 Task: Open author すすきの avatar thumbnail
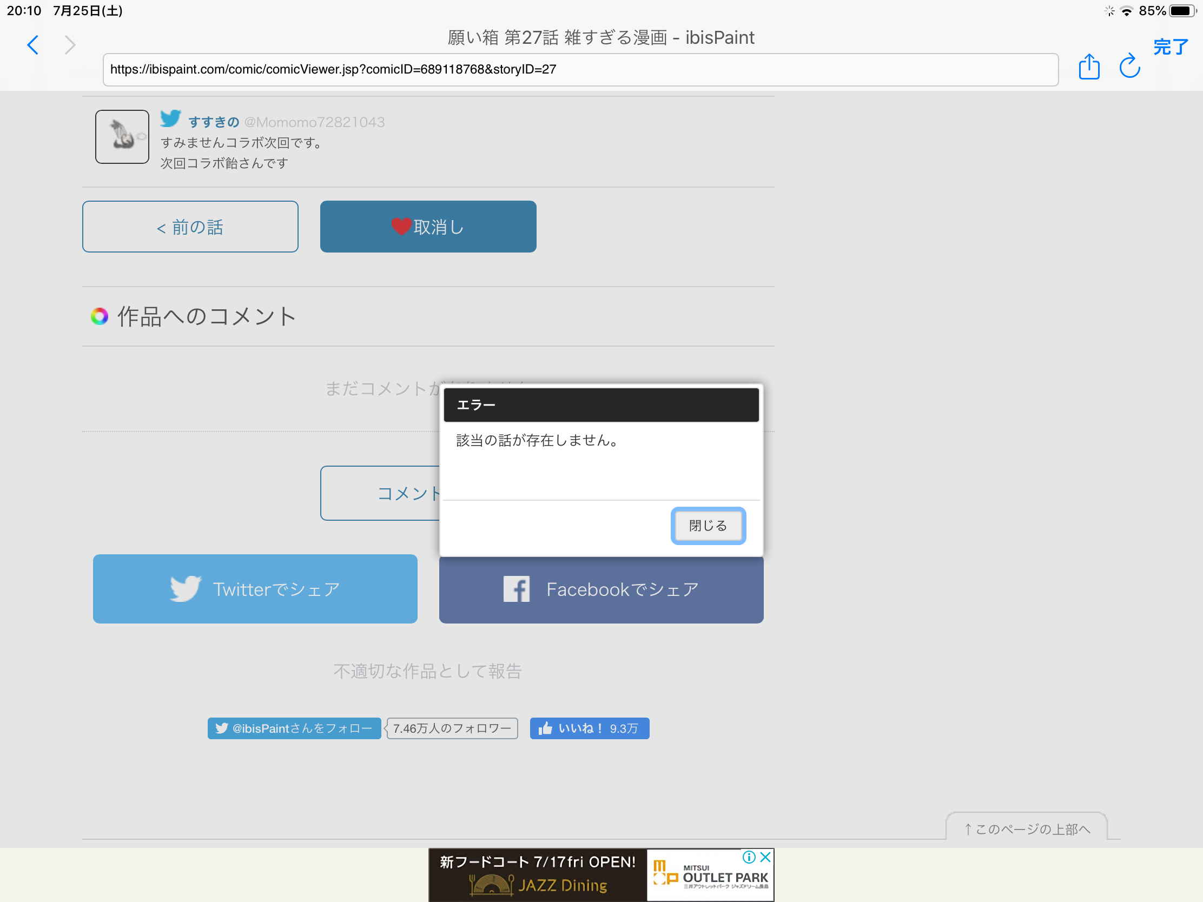pyautogui.click(x=122, y=137)
